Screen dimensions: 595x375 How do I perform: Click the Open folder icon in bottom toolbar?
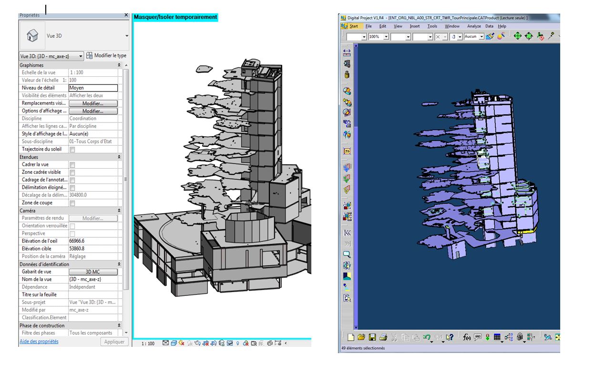[x=361, y=337]
